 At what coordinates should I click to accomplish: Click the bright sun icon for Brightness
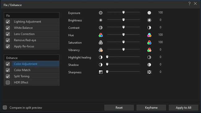click(149, 20)
